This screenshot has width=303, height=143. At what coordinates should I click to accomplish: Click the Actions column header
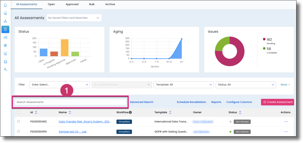[x=286, y=112]
